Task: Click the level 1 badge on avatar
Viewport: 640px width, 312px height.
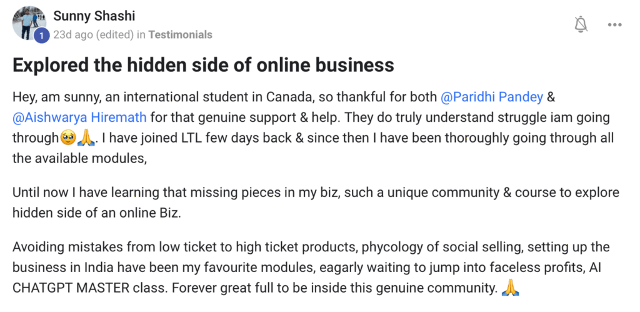Action: click(x=41, y=37)
